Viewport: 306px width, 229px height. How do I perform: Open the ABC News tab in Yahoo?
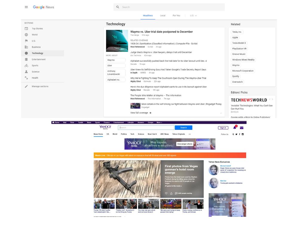pos(165,134)
